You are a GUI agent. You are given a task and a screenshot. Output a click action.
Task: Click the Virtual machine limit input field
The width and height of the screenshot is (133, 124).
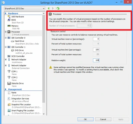click(96, 50)
